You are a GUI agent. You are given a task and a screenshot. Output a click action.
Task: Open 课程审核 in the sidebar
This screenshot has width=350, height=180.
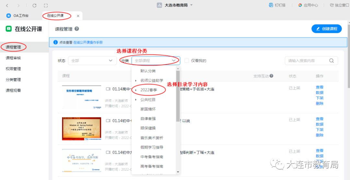pos(13,58)
